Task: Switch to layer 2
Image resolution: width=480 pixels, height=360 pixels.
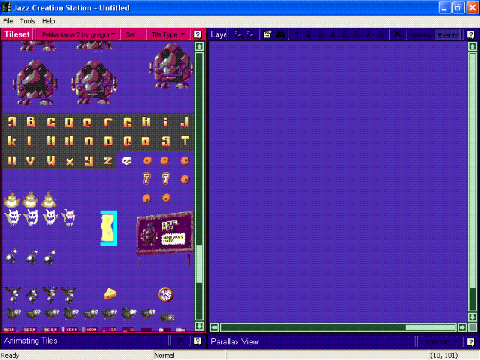Action: 308,35
